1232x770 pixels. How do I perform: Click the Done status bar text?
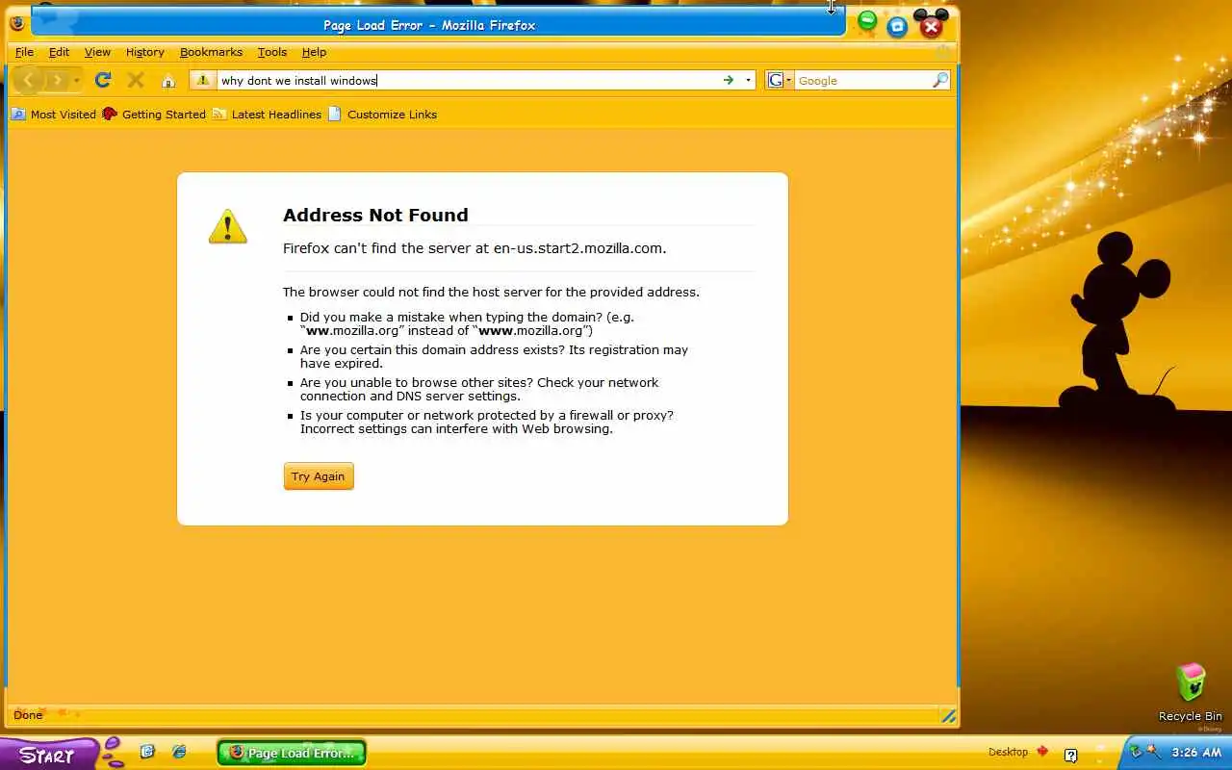coord(28,715)
